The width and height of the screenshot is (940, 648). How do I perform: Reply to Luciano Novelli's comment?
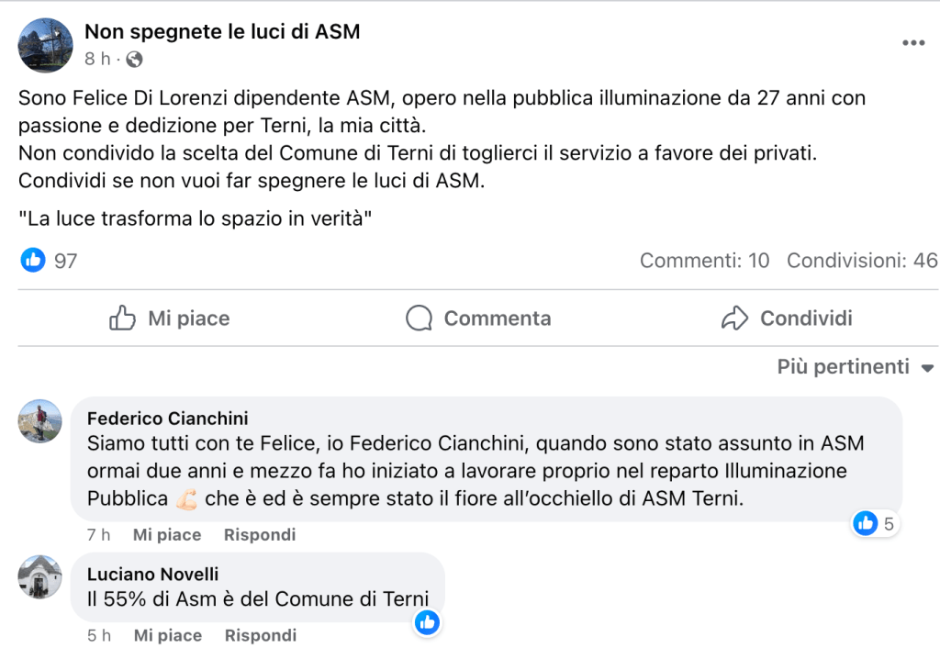click(260, 635)
